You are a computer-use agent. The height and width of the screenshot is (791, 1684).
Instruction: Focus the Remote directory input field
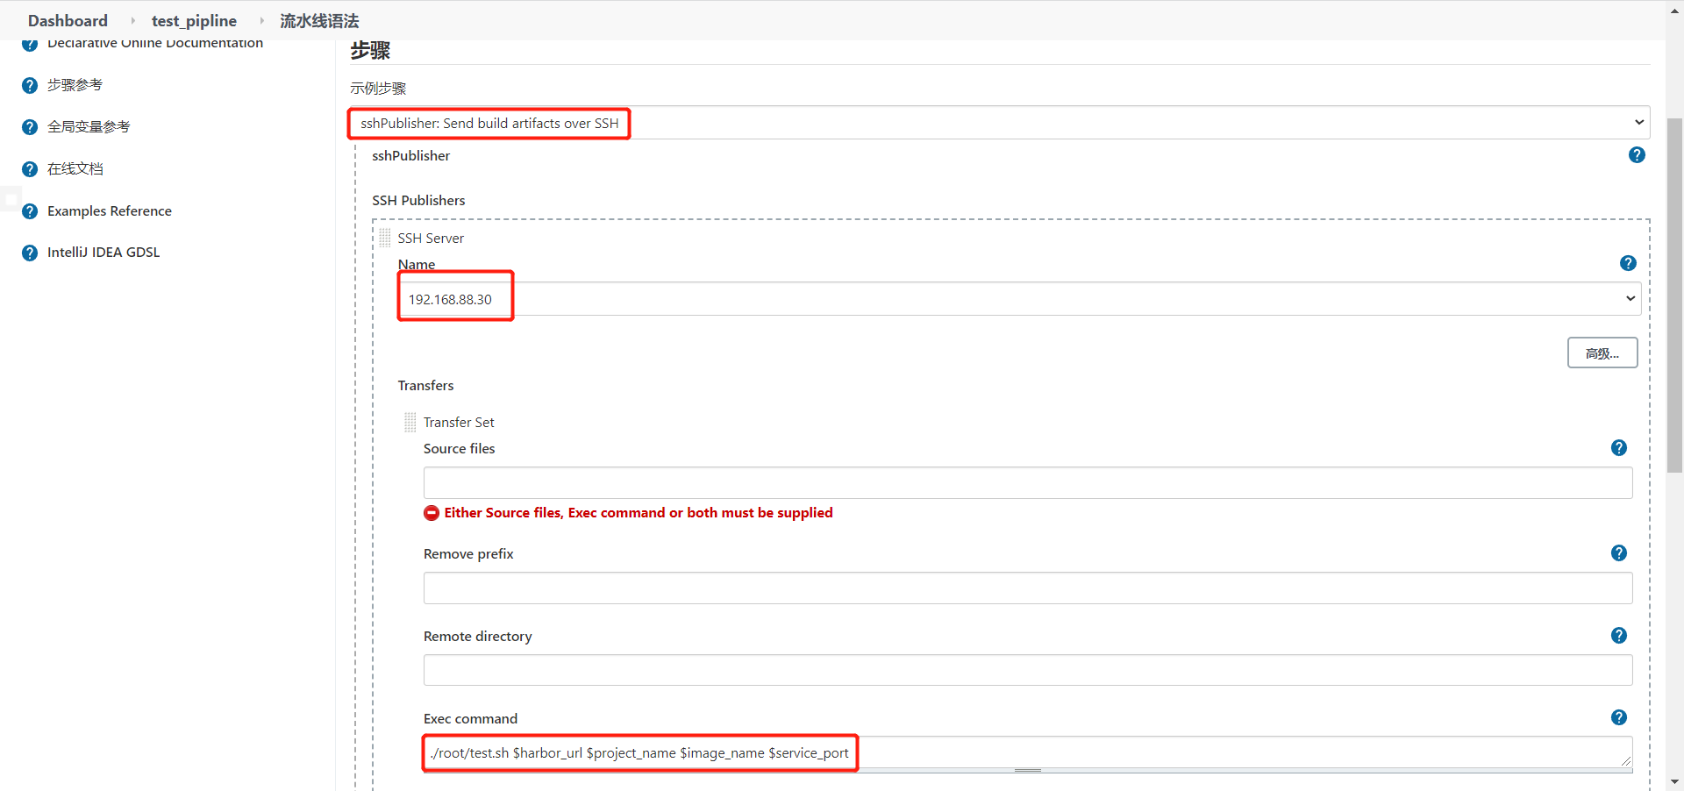[x=1028, y=671]
